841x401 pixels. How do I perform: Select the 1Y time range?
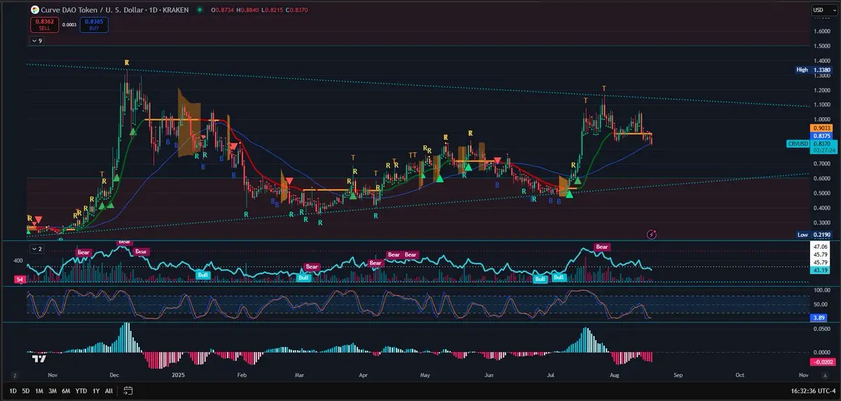pos(95,390)
